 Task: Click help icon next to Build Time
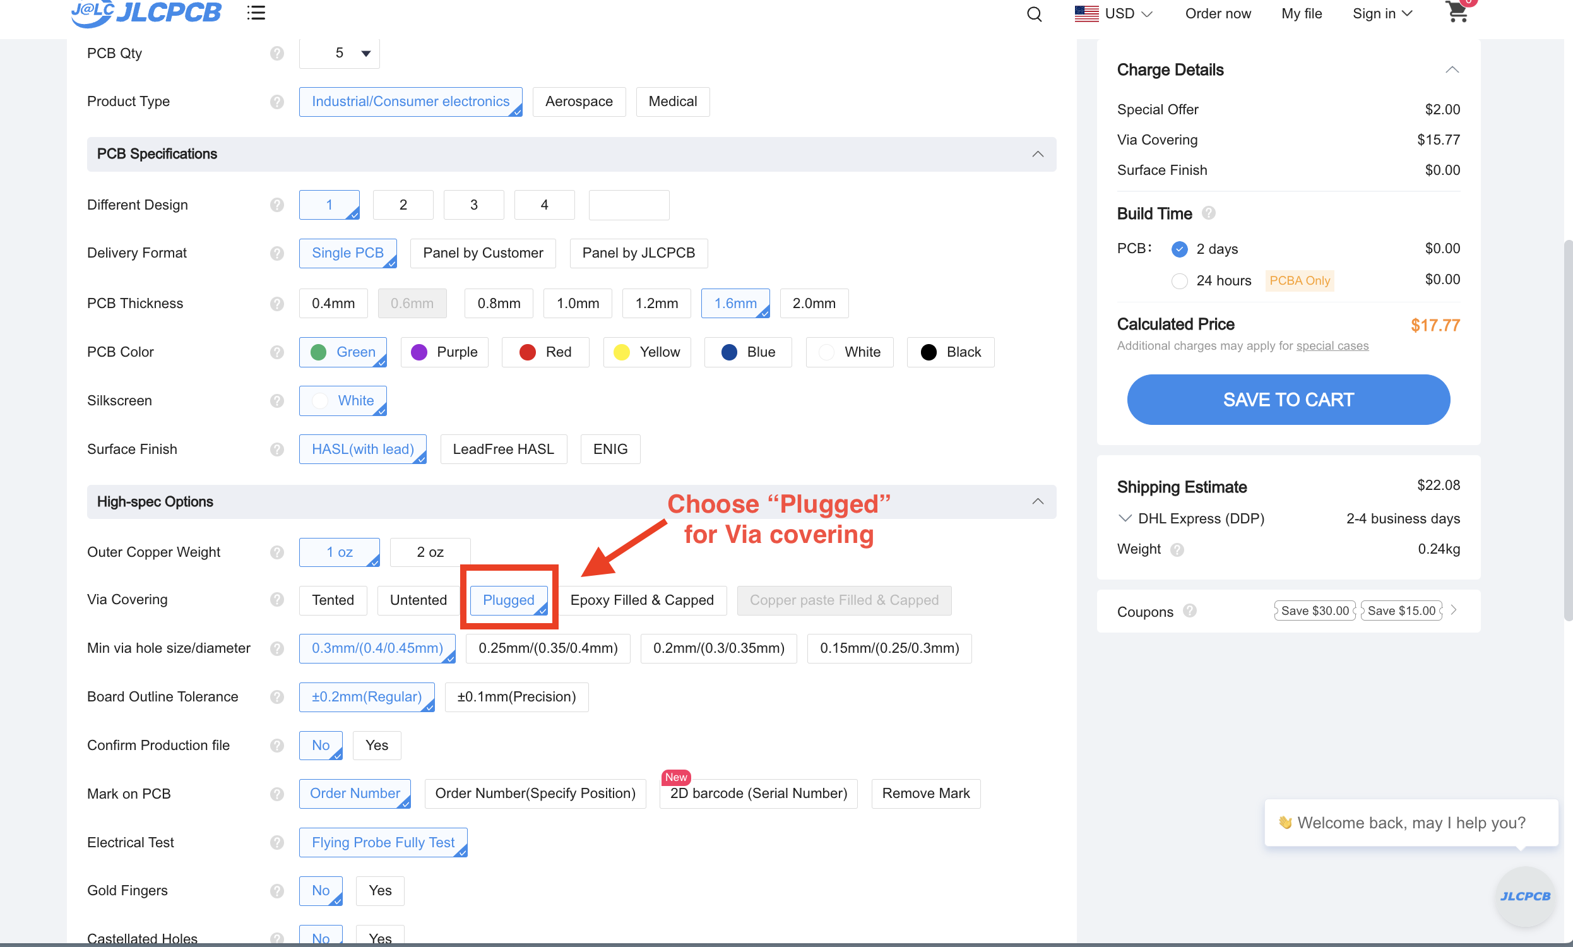(1208, 213)
